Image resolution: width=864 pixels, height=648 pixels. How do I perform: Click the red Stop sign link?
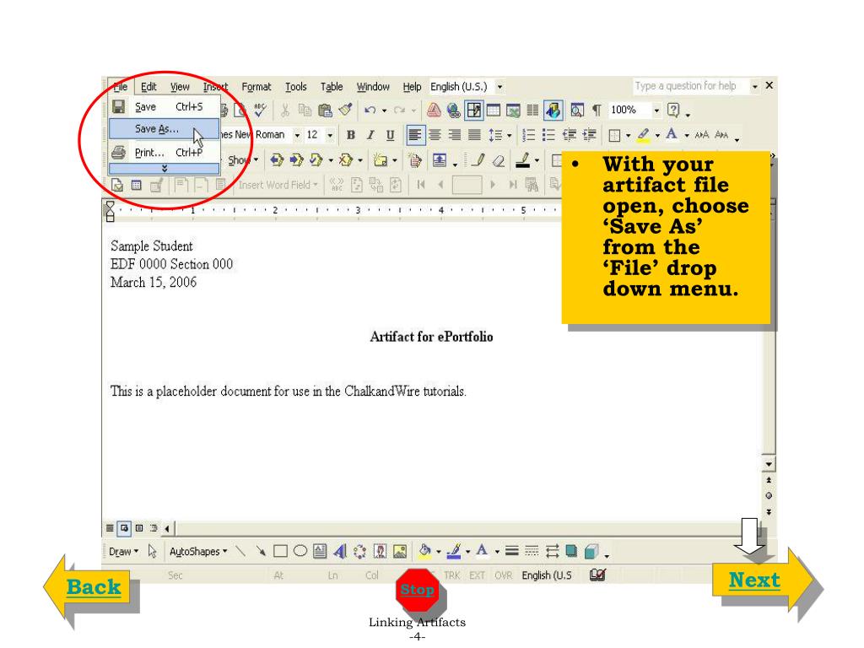click(x=417, y=590)
